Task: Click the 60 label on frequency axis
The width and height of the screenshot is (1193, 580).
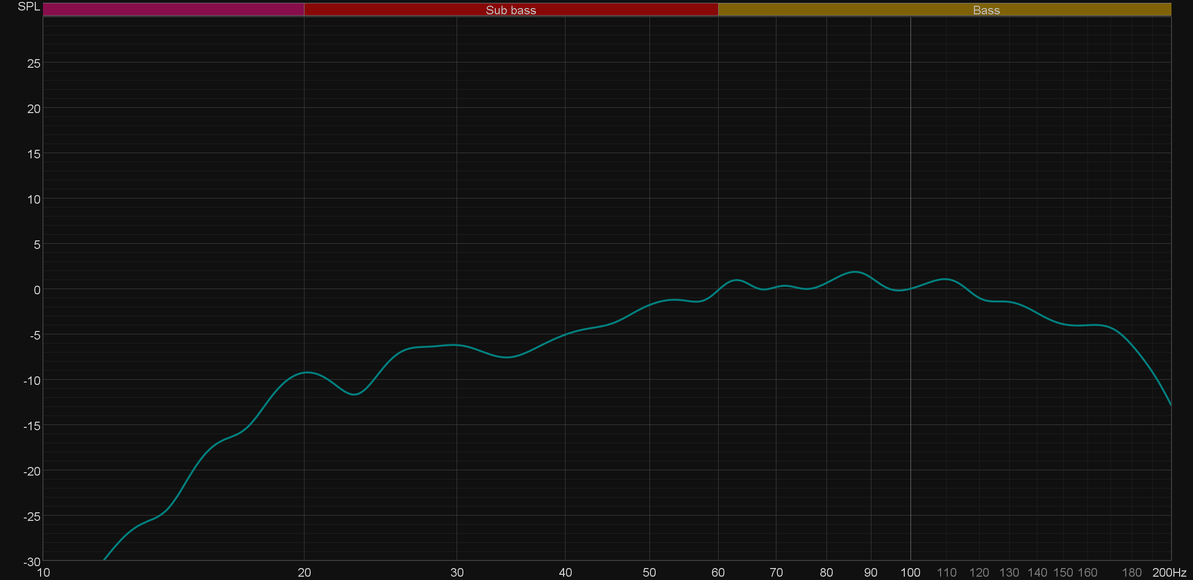Action: point(718,572)
